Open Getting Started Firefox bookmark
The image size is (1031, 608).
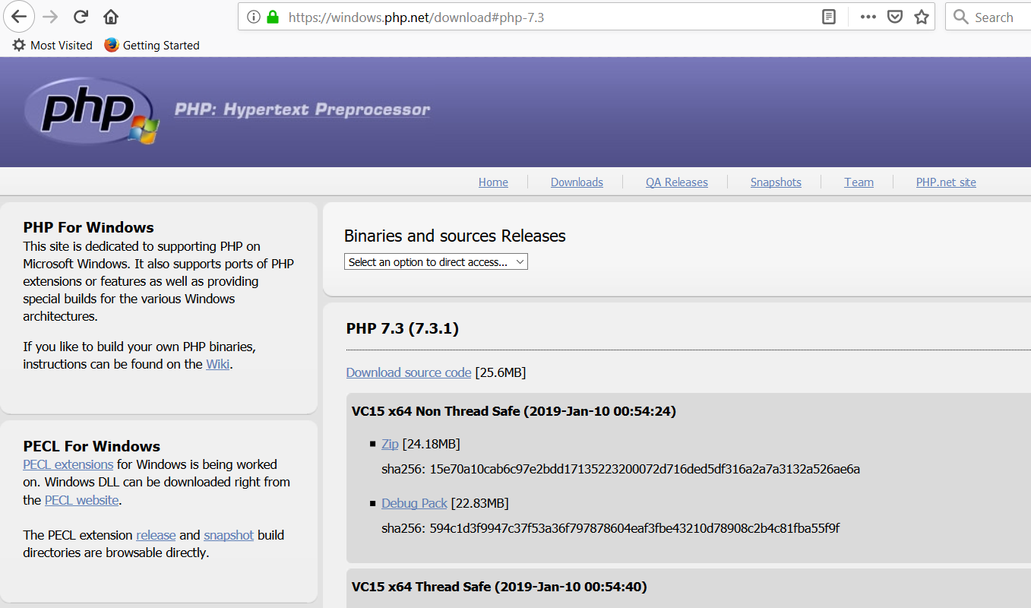pyautogui.click(x=152, y=46)
